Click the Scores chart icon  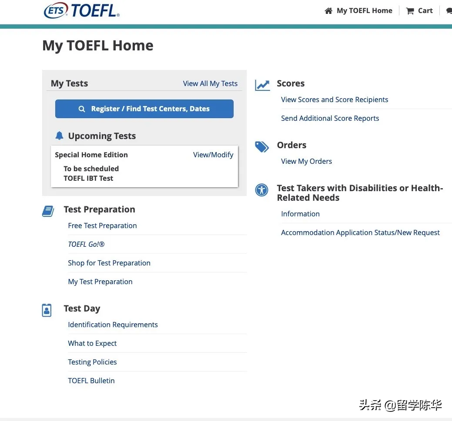262,85
